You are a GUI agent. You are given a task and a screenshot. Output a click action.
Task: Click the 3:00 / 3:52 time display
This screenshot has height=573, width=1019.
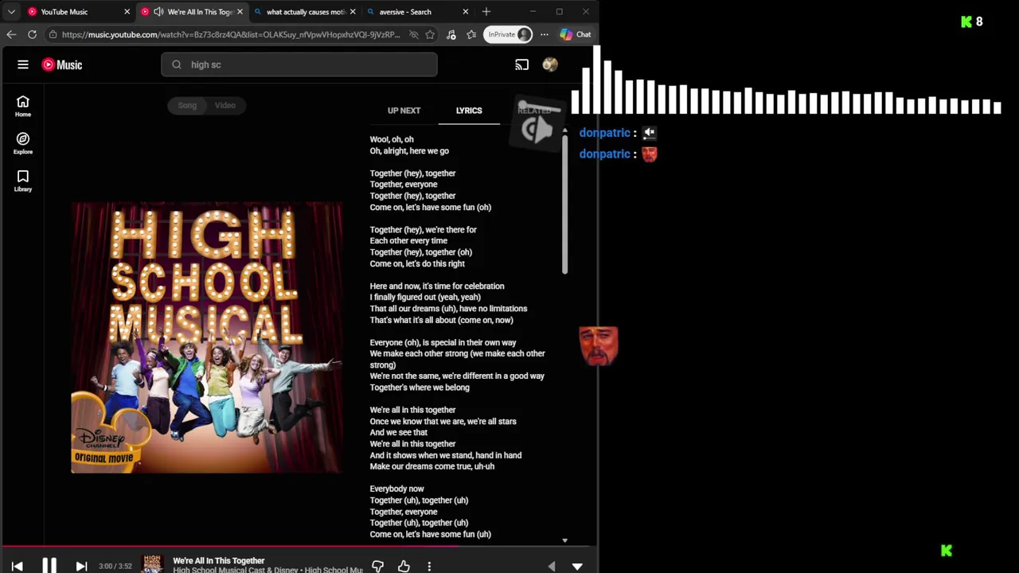click(x=115, y=567)
